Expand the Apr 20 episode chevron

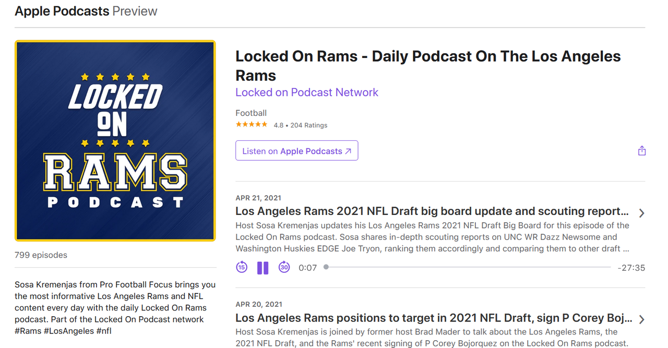pyautogui.click(x=642, y=319)
